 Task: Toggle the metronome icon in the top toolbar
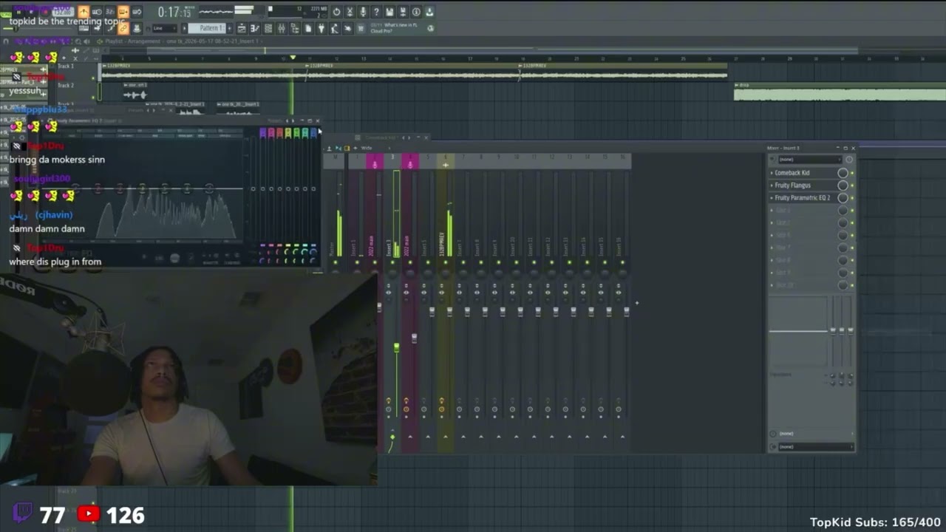85,12
